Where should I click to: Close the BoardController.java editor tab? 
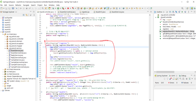pyautogui.click(x=55, y=12)
